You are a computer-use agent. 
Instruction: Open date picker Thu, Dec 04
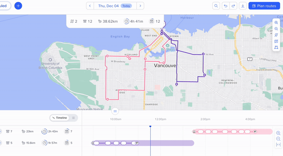click(115, 6)
